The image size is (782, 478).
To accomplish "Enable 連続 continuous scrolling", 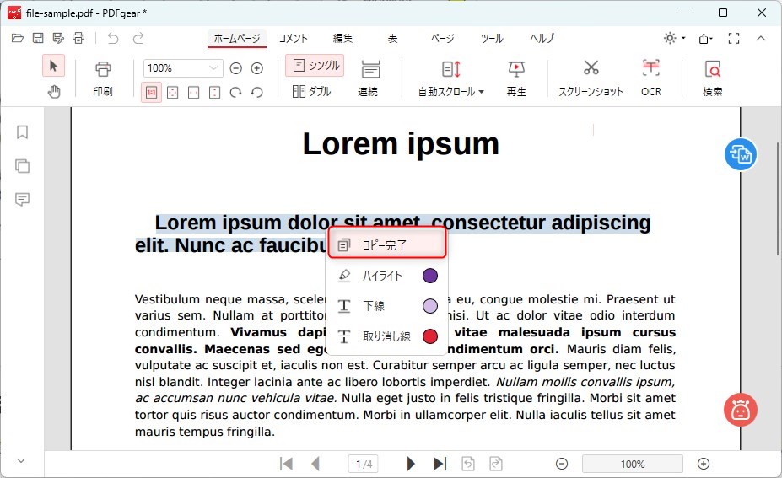I will (369, 78).
